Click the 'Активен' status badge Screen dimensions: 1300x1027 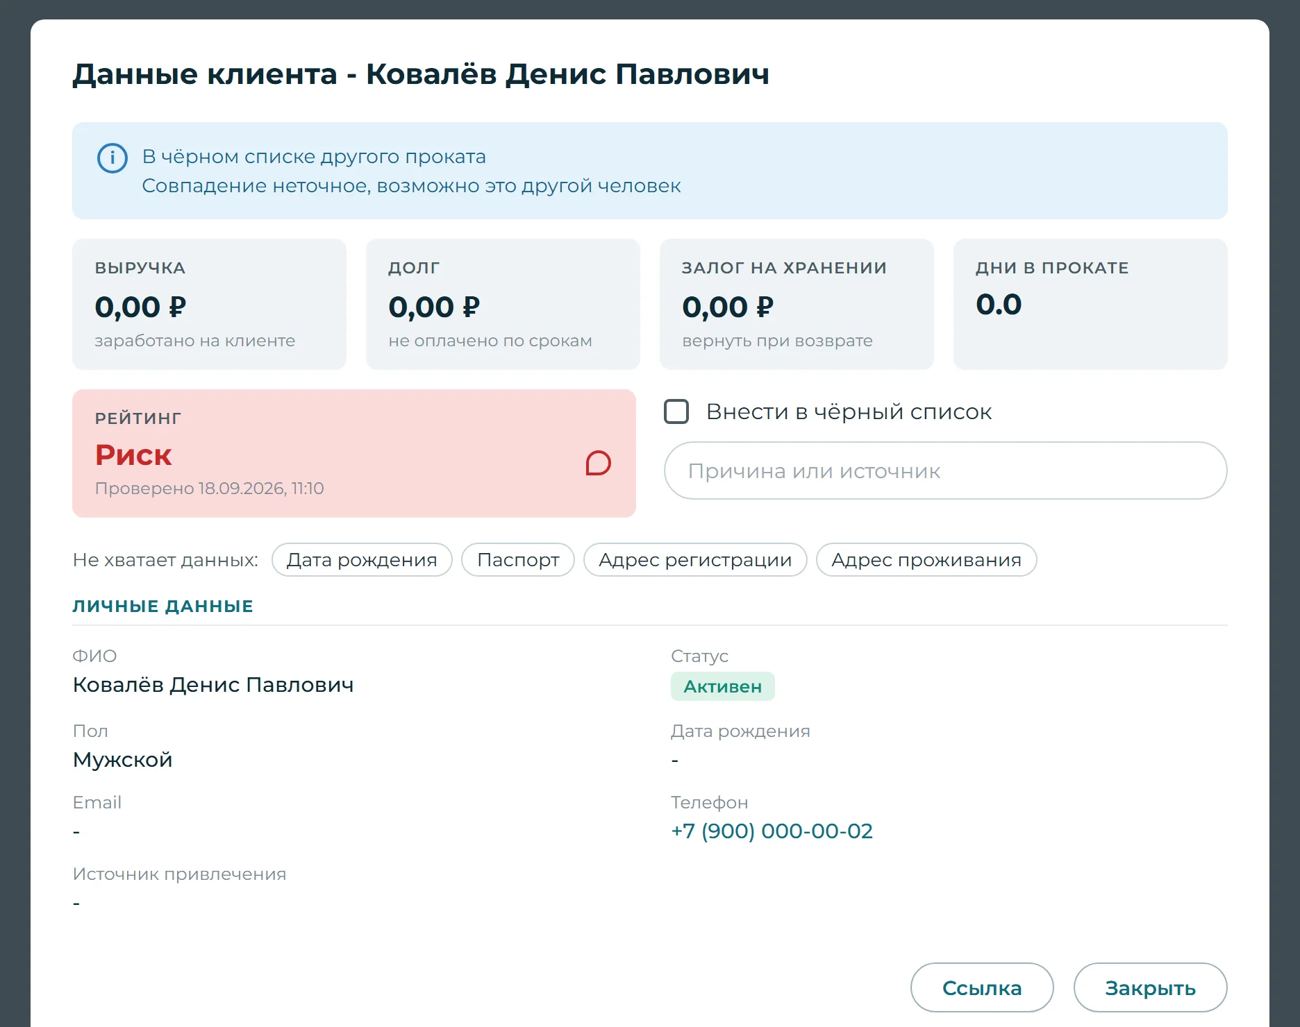click(x=722, y=686)
